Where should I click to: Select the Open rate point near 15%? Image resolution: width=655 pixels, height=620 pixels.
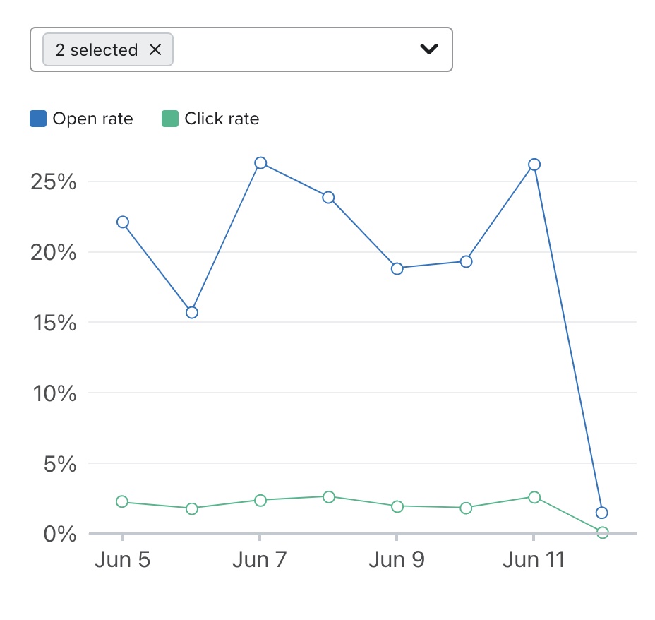(x=191, y=312)
